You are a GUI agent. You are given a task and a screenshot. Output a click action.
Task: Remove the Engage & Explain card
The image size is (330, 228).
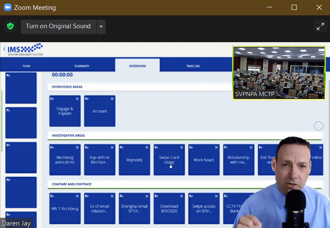pyautogui.click(x=77, y=99)
